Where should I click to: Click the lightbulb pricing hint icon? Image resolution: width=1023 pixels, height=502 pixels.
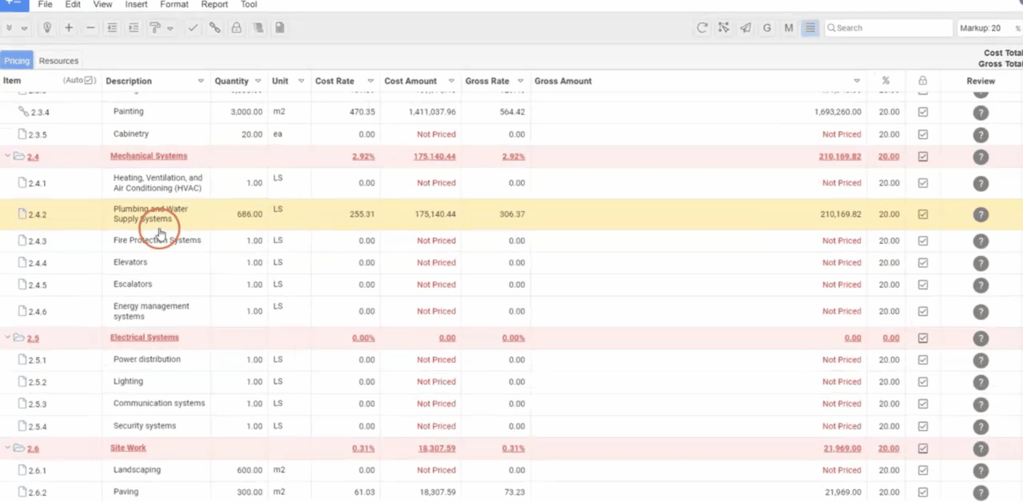tap(47, 28)
